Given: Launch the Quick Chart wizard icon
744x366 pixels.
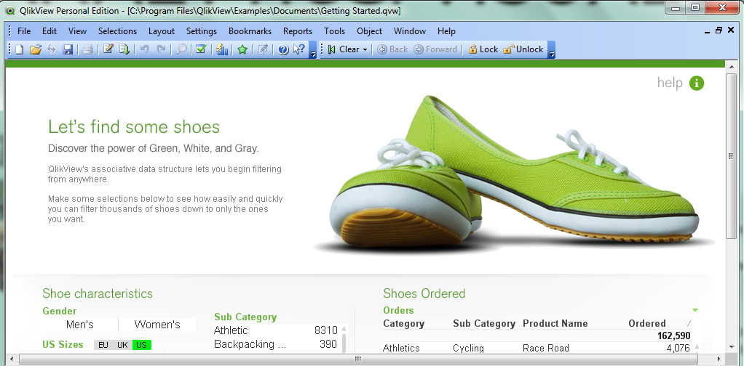Looking at the screenshot, I should point(222,49).
